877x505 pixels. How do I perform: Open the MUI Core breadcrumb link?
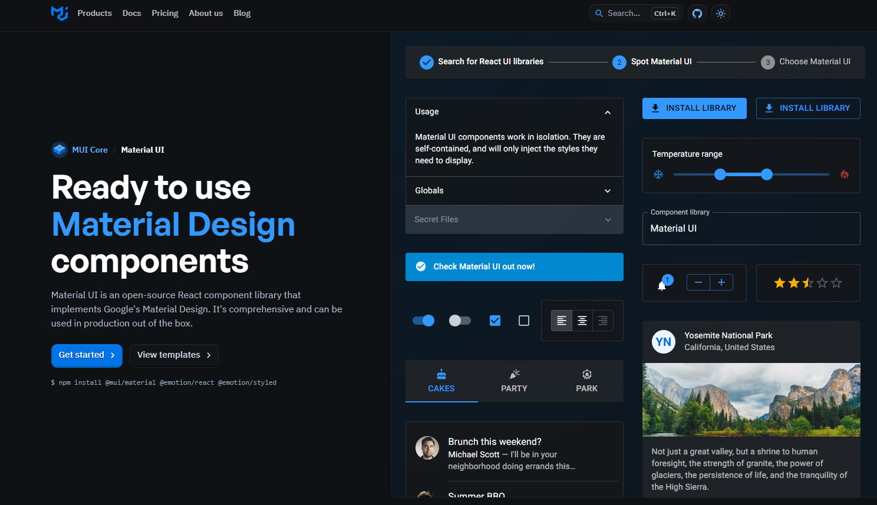[x=90, y=150]
